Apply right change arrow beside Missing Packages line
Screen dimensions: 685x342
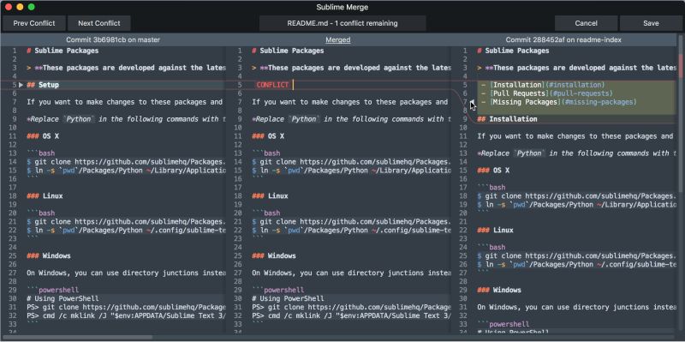(472, 102)
